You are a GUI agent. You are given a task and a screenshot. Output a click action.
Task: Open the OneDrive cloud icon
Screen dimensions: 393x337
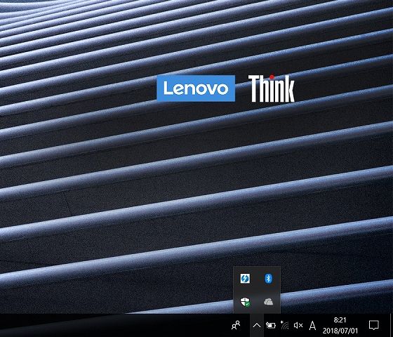point(268,302)
